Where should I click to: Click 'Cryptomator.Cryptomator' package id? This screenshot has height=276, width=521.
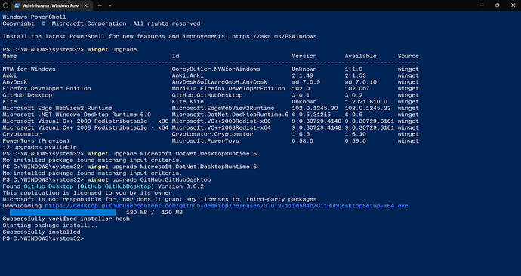pos(212,134)
